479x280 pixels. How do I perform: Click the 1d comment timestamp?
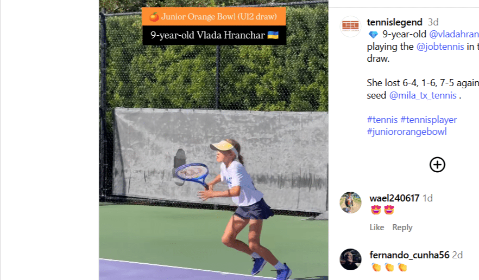(x=427, y=198)
